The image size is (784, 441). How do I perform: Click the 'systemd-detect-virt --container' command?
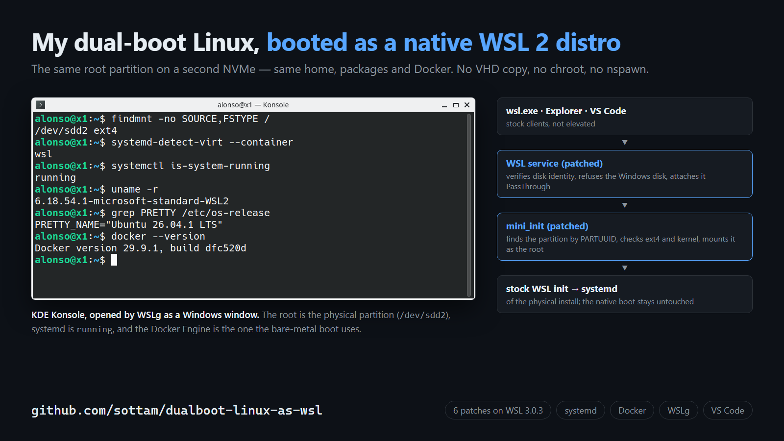(x=202, y=142)
